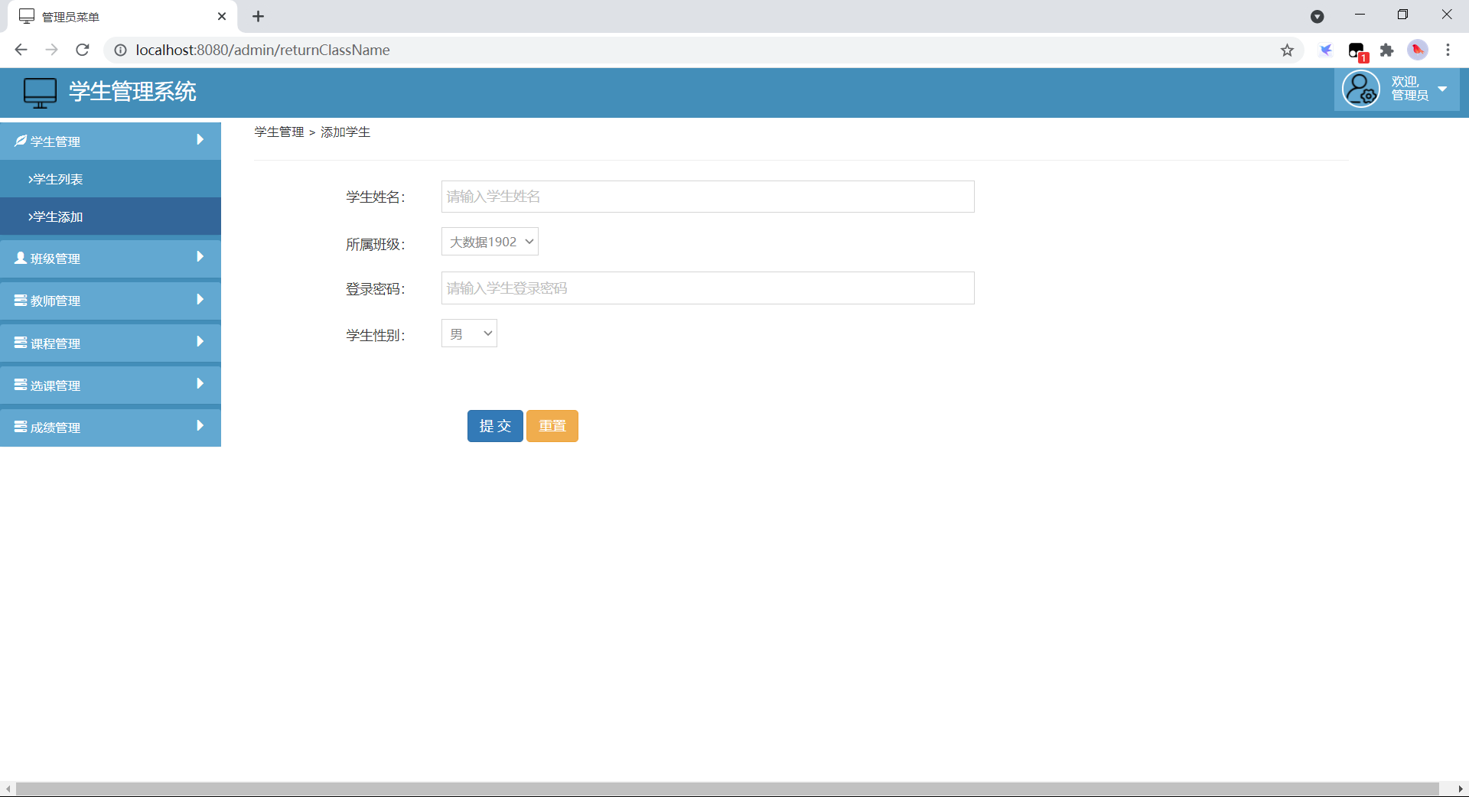Click the 成绩管理 sidebar icon
Screen dimensions: 1469x797
point(21,427)
